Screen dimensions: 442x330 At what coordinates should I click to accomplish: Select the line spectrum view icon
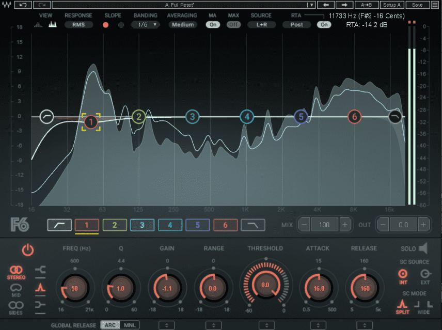tap(38, 25)
